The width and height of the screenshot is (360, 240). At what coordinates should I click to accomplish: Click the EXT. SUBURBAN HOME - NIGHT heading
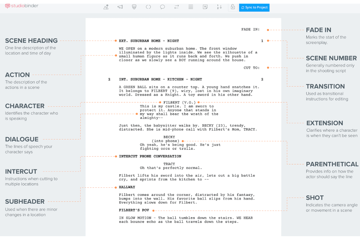(149, 41)
